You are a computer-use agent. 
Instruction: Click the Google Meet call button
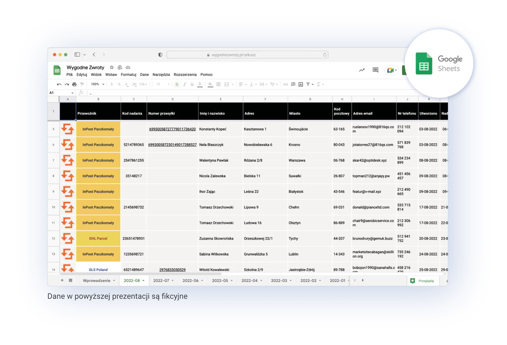pos(391,70)
